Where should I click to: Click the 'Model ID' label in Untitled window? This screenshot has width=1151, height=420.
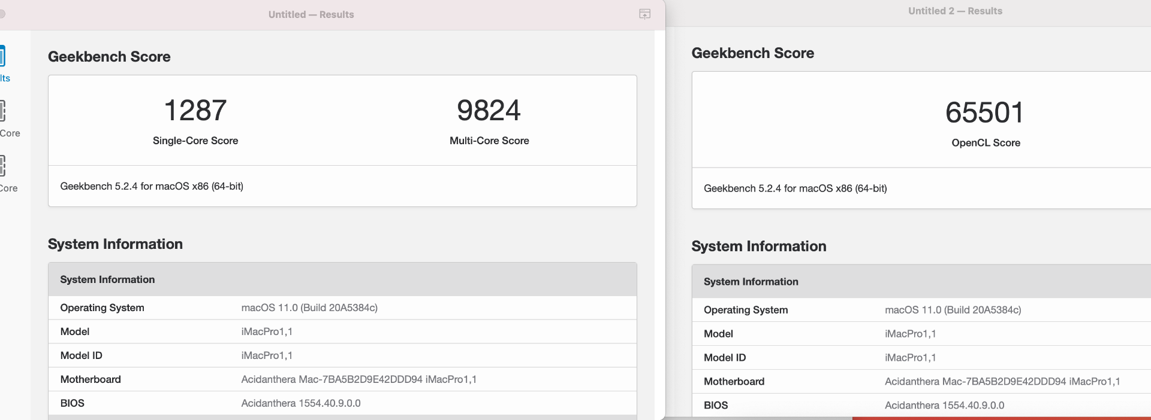tap(82, 355)
